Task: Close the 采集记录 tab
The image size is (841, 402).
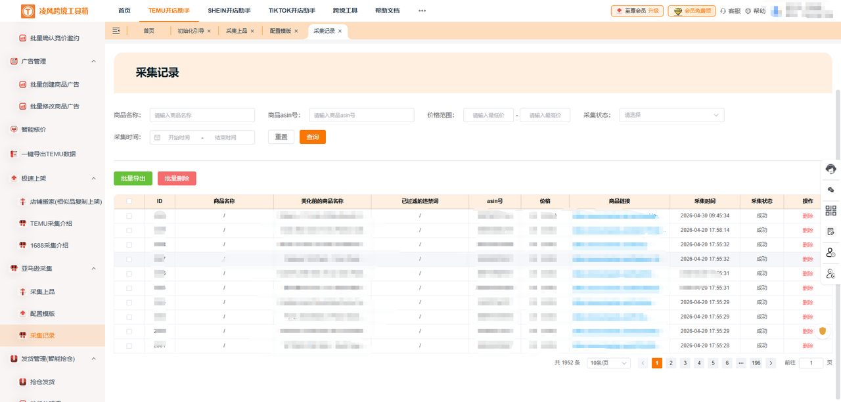Action: tap(340, 31)
